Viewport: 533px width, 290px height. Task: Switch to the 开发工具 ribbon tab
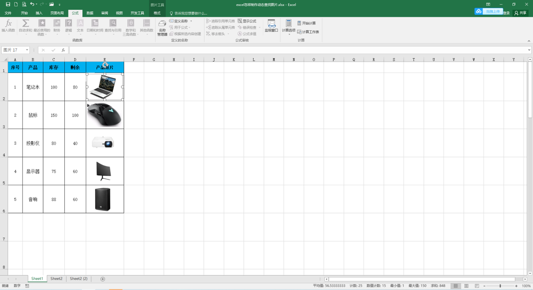point(137,13)
